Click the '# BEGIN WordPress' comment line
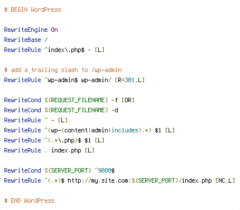 tap(32, 9)
